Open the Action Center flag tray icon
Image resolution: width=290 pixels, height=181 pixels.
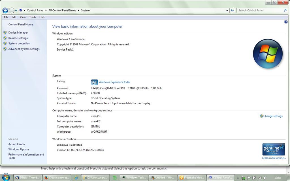point(249,178)
